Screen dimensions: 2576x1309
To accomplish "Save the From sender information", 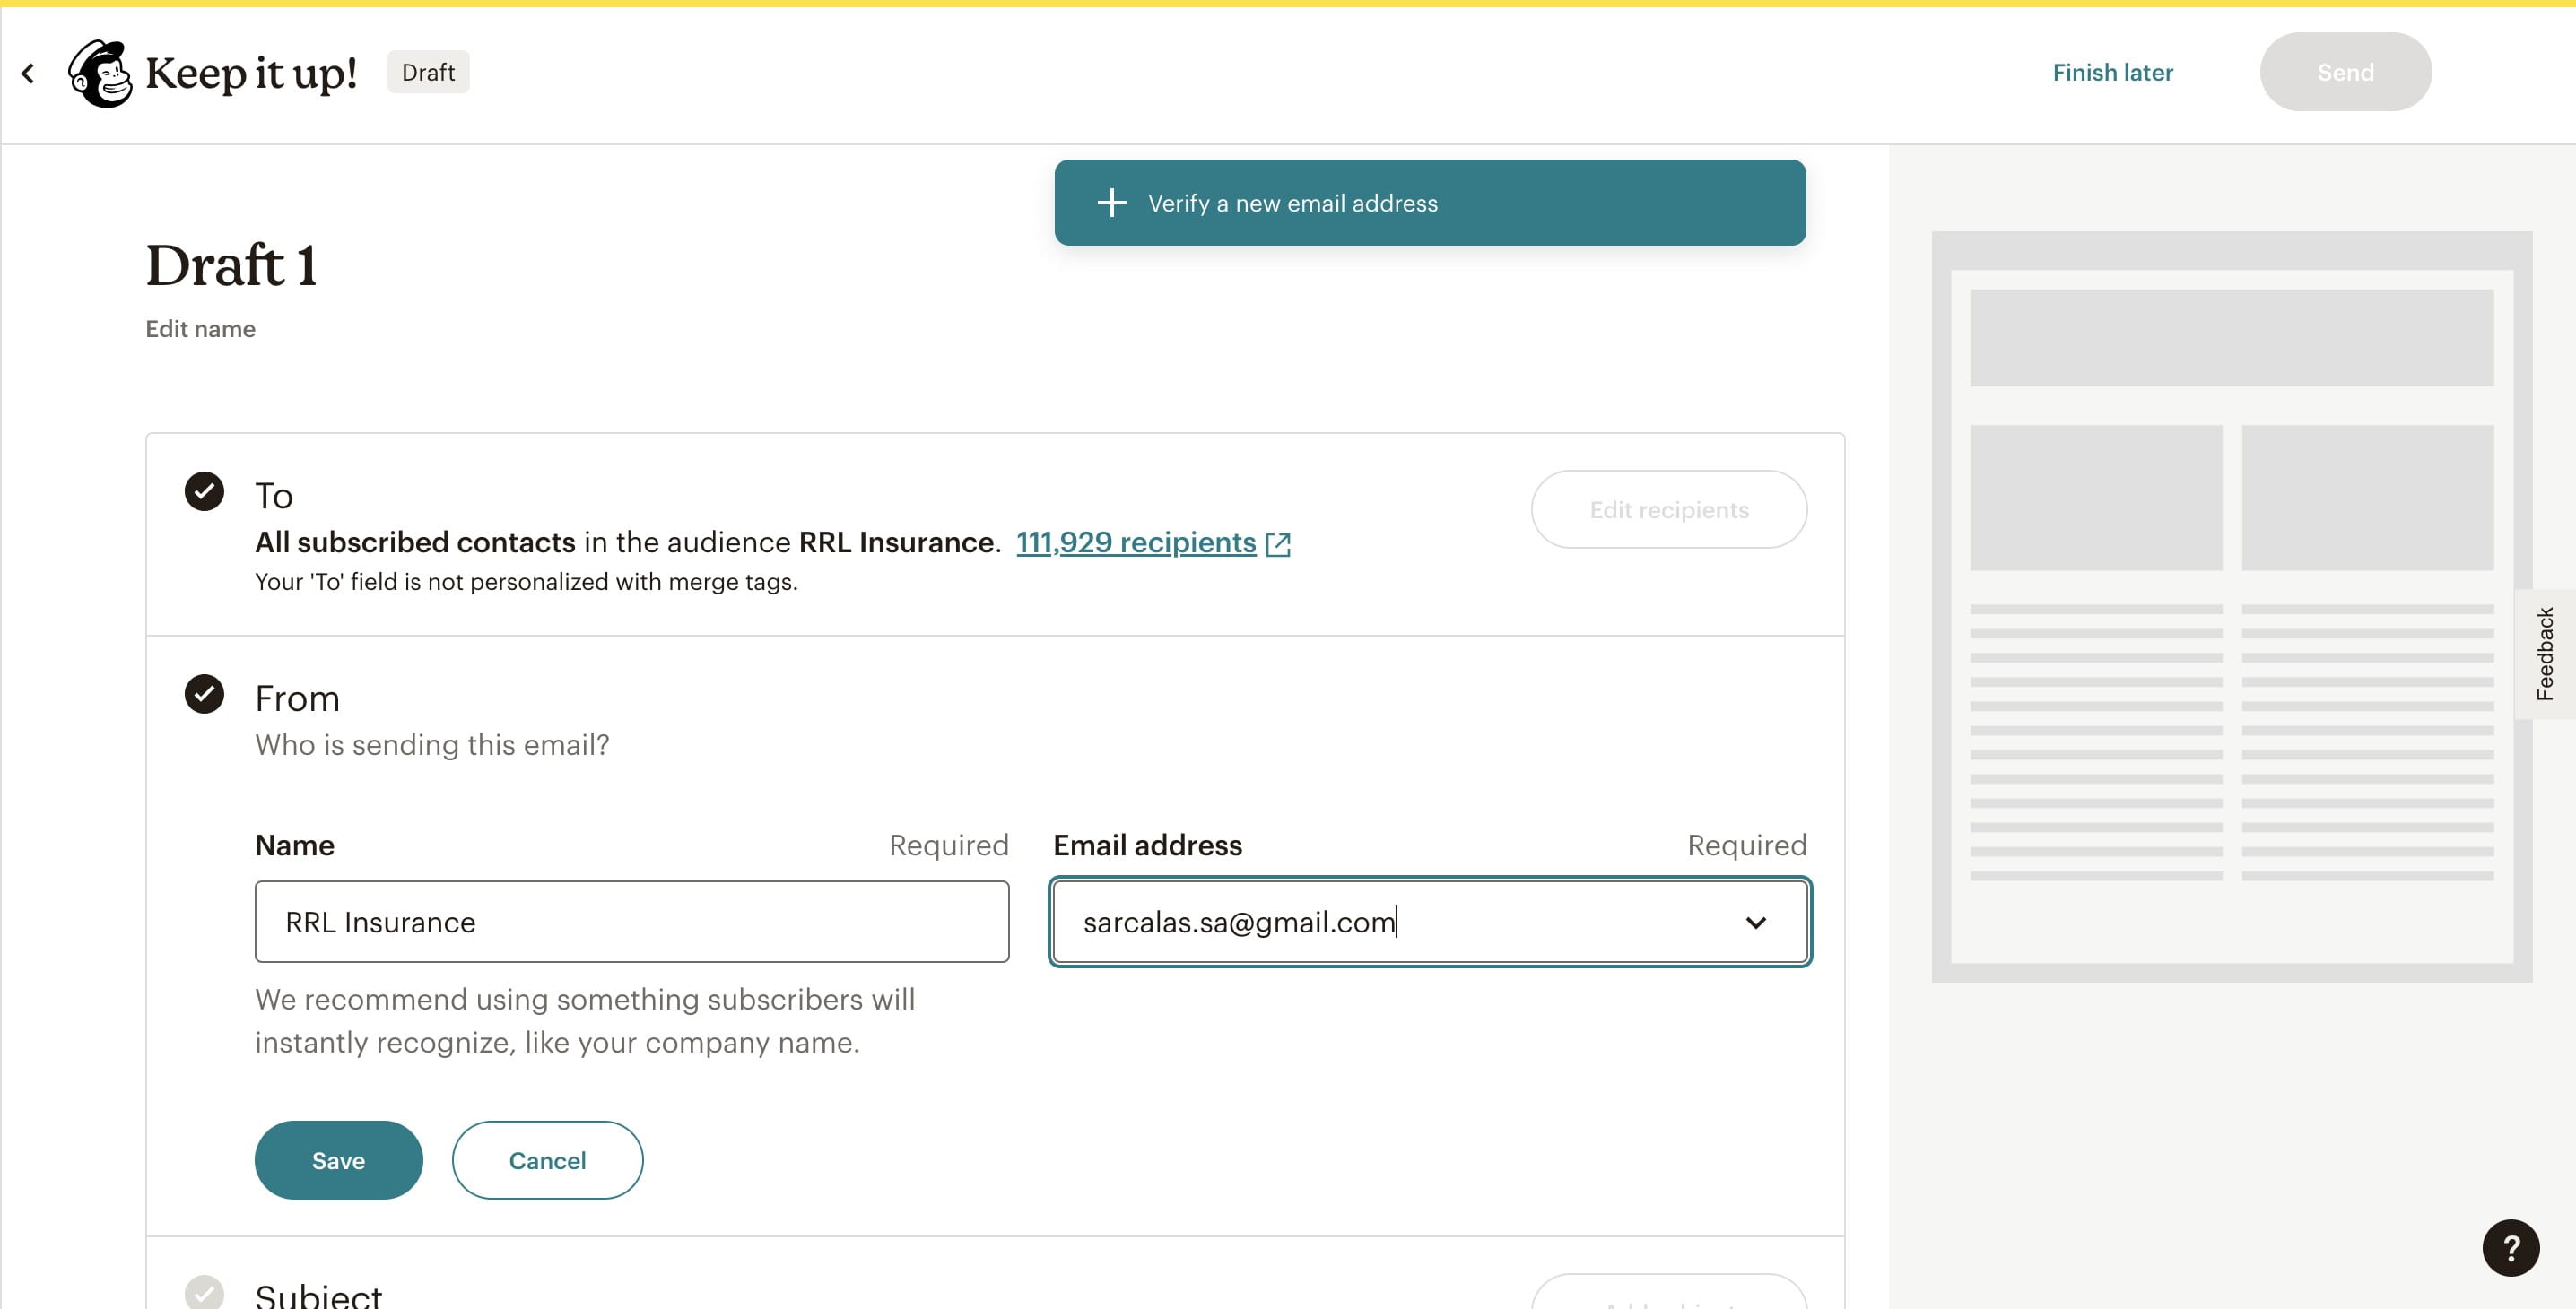I will 338,1159.
